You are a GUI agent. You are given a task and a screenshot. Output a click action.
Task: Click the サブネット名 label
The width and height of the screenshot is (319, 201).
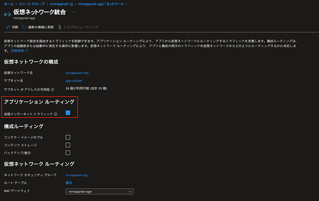[x=14, y=81]
